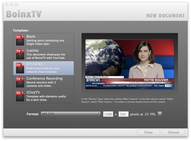Screen dimensions: 191x141
Task: Click 'Professional looking news network show template' description
Action: pyautogui.click(x=43, y=70)
